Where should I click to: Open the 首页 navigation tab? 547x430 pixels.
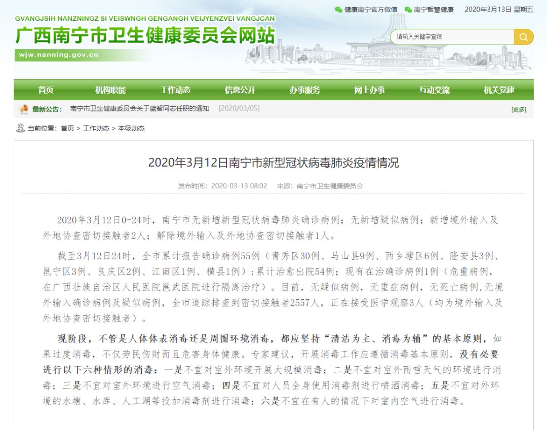pyautogui.click(x=46, y=90)
